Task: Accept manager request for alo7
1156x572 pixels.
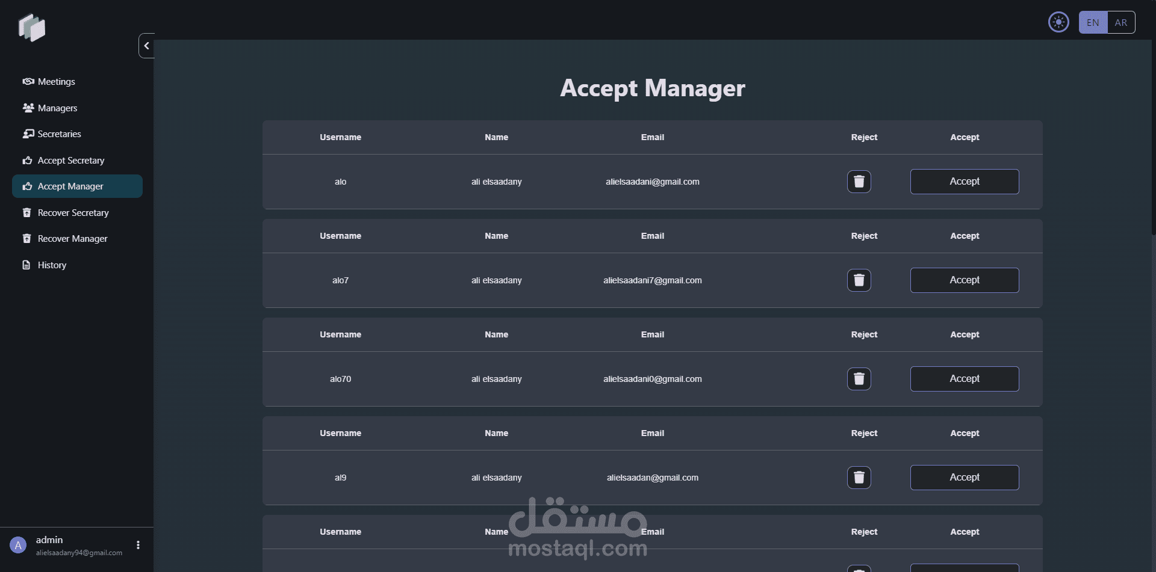Action: tap(965, 280)
